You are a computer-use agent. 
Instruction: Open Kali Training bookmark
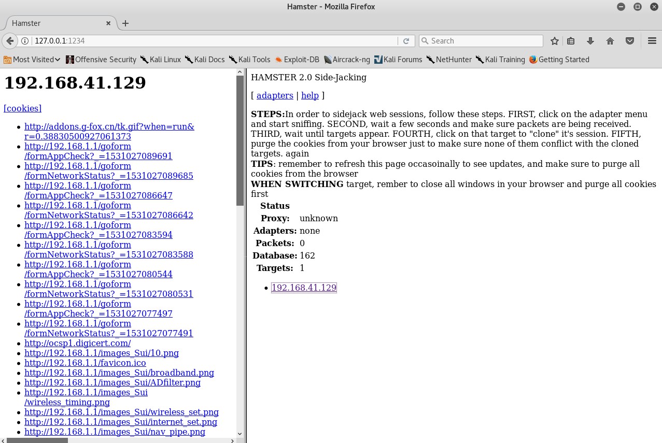[500, 60]
